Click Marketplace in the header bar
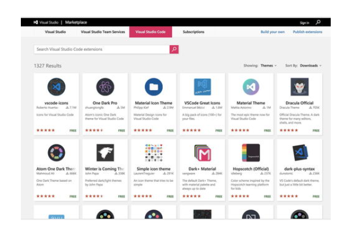351x238 pixels. pyautogui.click(x=76, y=23)
